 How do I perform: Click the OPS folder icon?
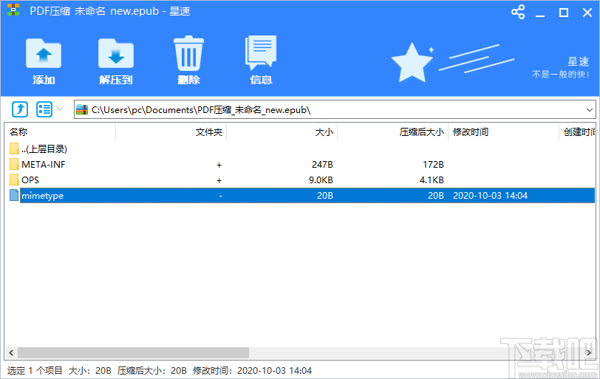(14, 180)
